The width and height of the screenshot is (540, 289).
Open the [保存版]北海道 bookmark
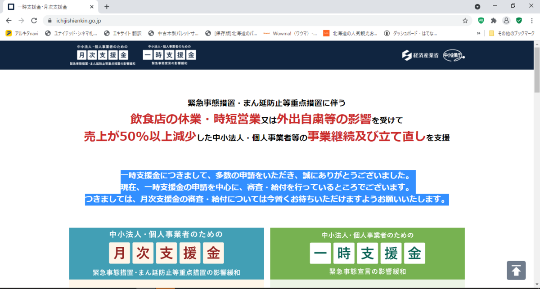click(x=231, y=33)
